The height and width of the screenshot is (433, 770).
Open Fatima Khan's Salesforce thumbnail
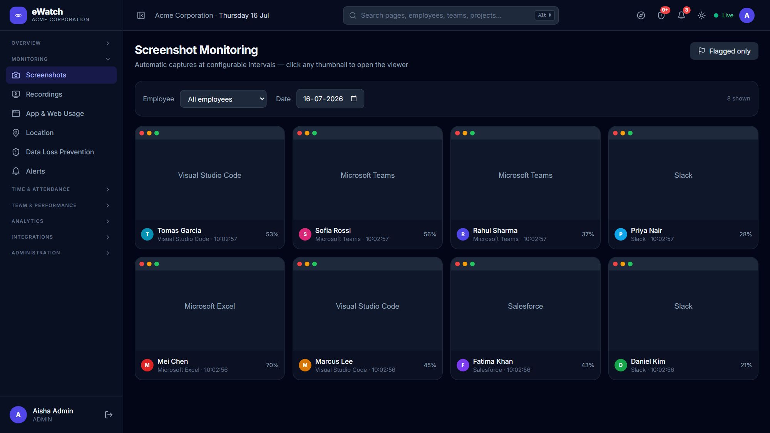pos(526,304)
